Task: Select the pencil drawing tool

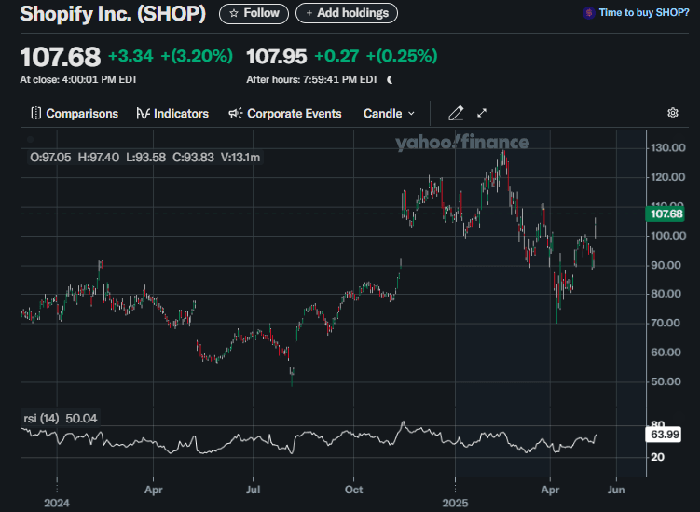Action: (x=456, y=114)
